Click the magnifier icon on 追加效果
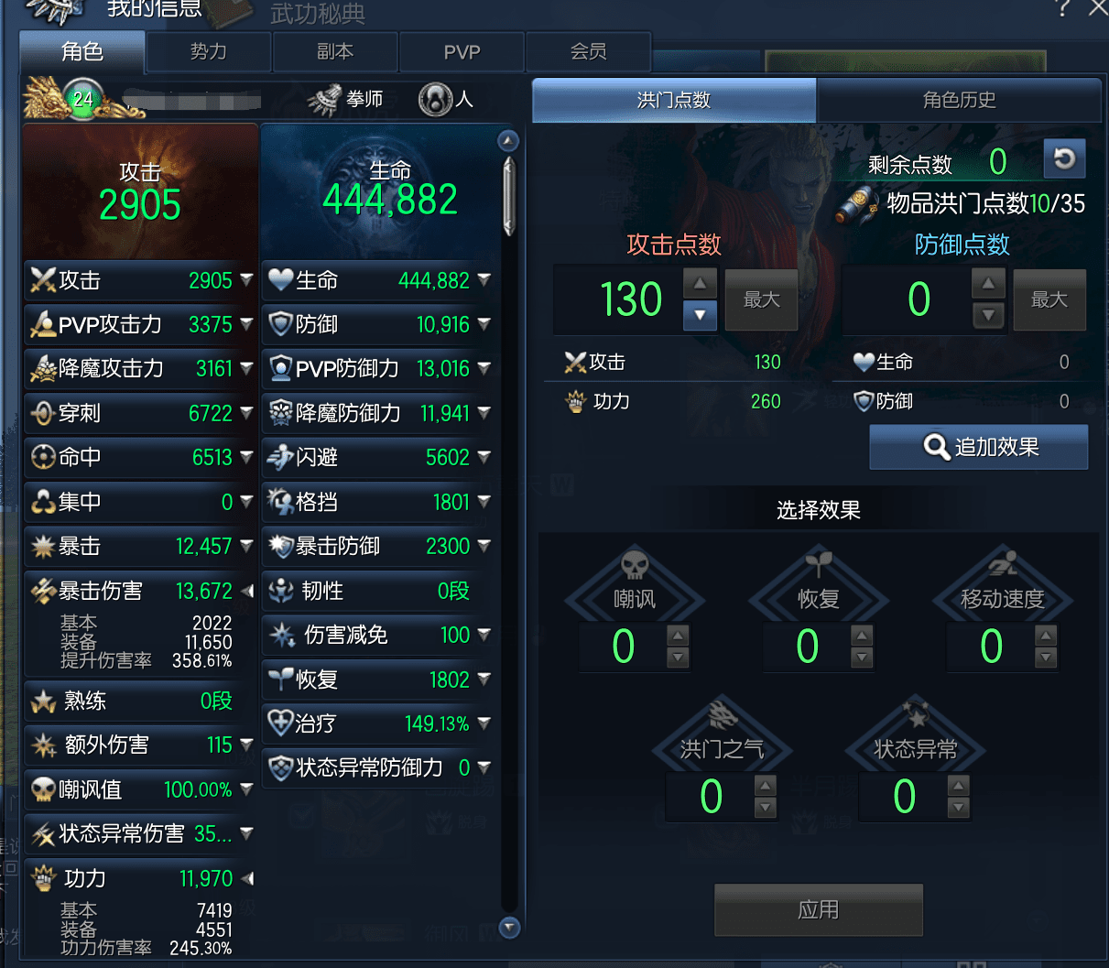This screenshot has width=1109, height=968. [x=936, y=447]
